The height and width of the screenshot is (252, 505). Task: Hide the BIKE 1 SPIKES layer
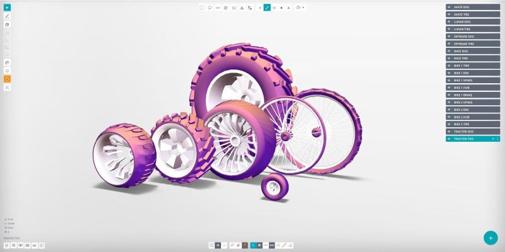[449, 81]
